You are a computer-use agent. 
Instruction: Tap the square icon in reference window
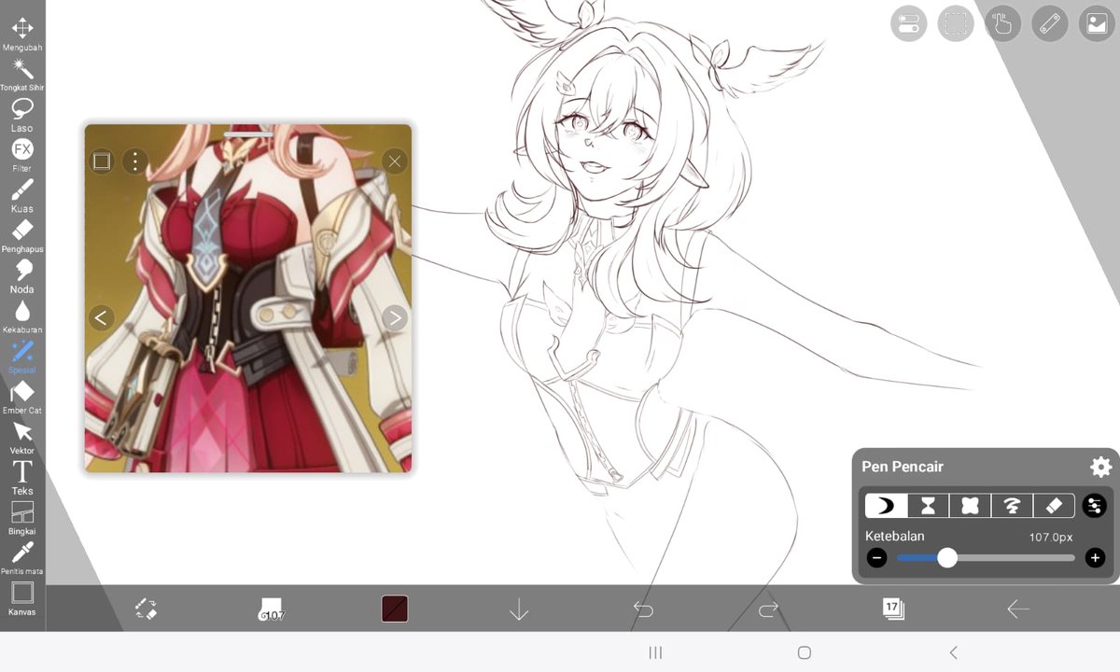[x=101, y=161]
